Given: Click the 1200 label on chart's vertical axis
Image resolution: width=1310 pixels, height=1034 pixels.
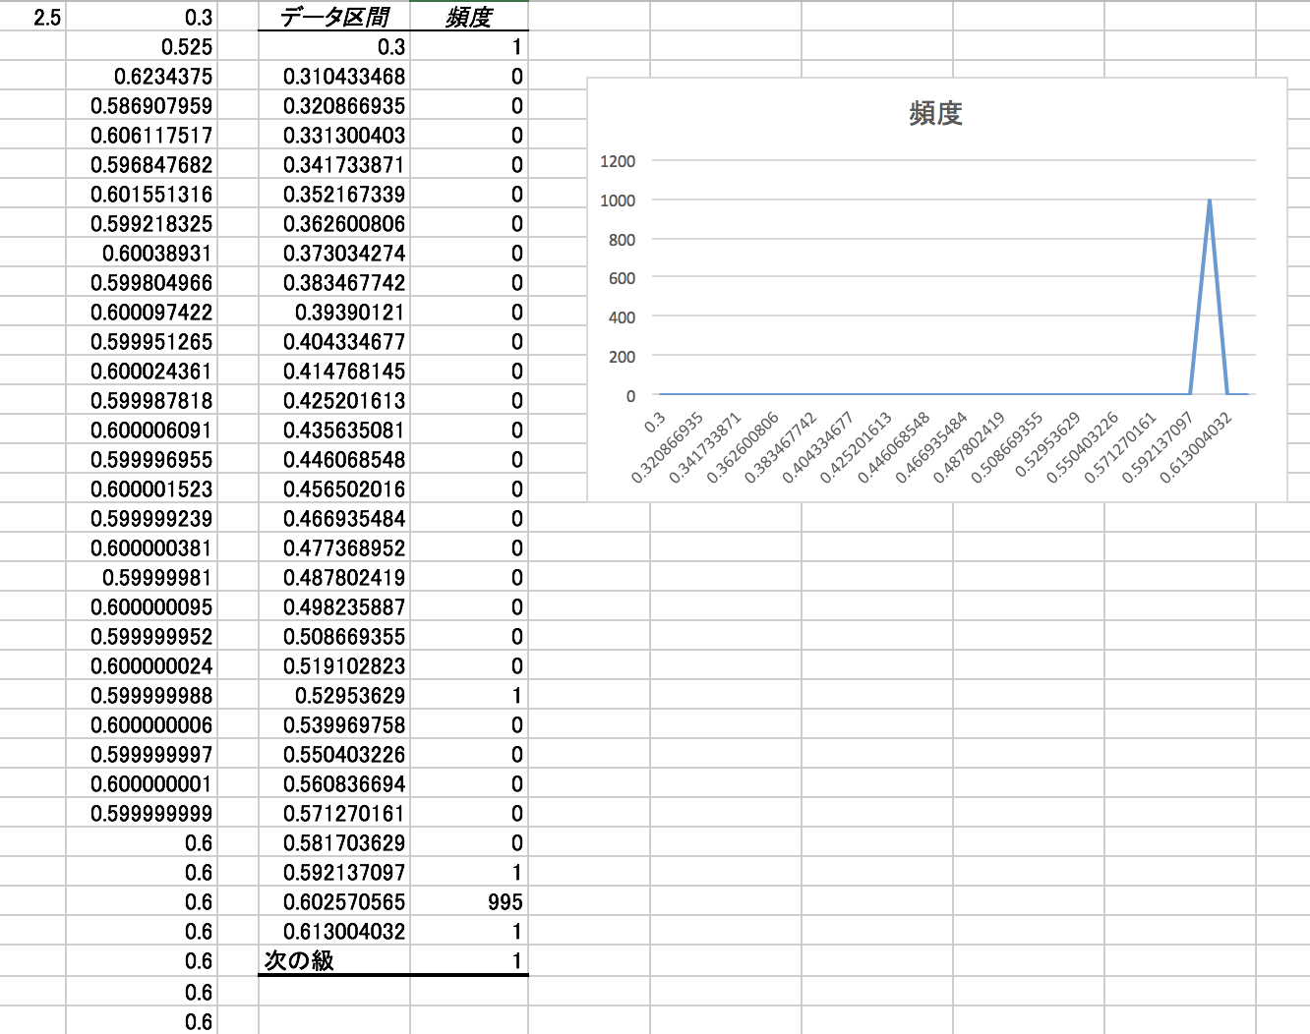Looking at the screenshot, I should coord(618,161).
